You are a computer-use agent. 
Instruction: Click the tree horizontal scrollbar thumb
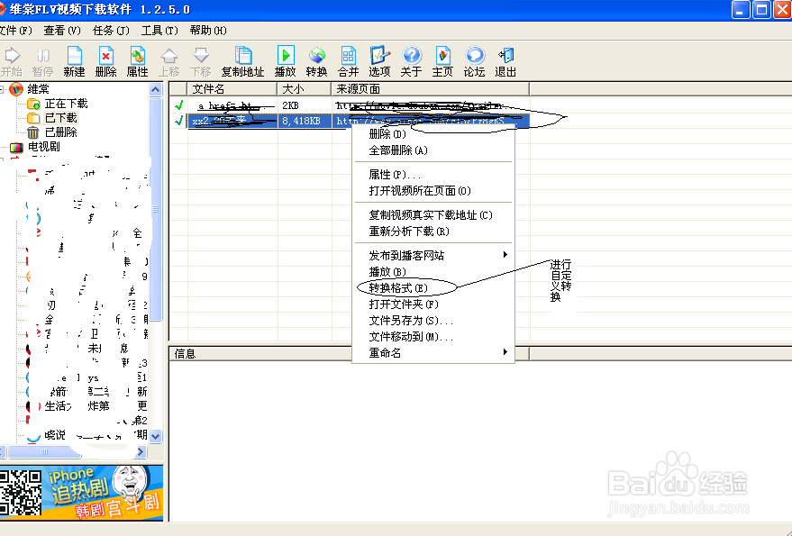tap(44, 451)
